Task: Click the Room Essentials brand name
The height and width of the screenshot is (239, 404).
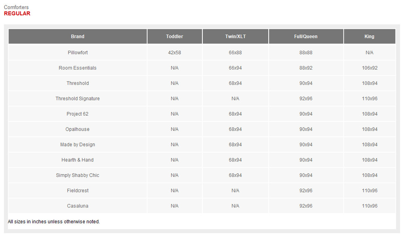Action: point(78,68)
